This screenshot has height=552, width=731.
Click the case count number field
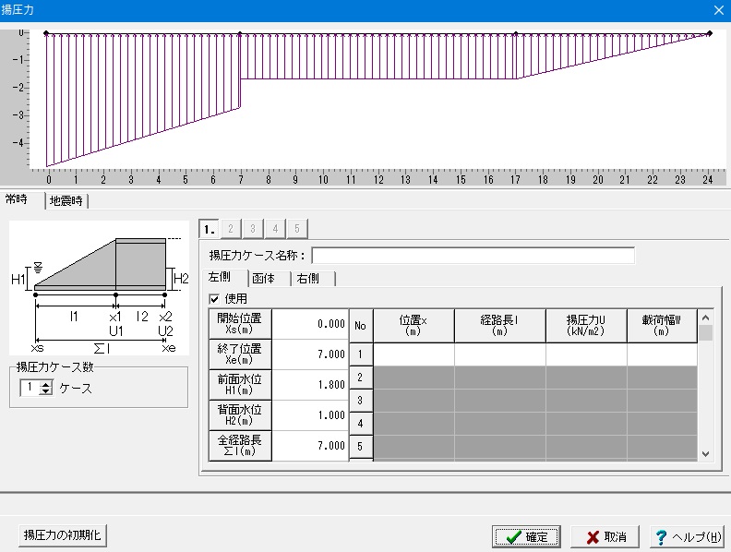tap(30, 388)
